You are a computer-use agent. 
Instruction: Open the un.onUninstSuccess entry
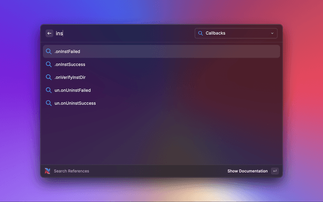coord(75,103)
